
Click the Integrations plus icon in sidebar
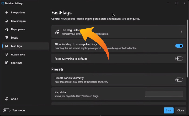(x=6, y=13)
